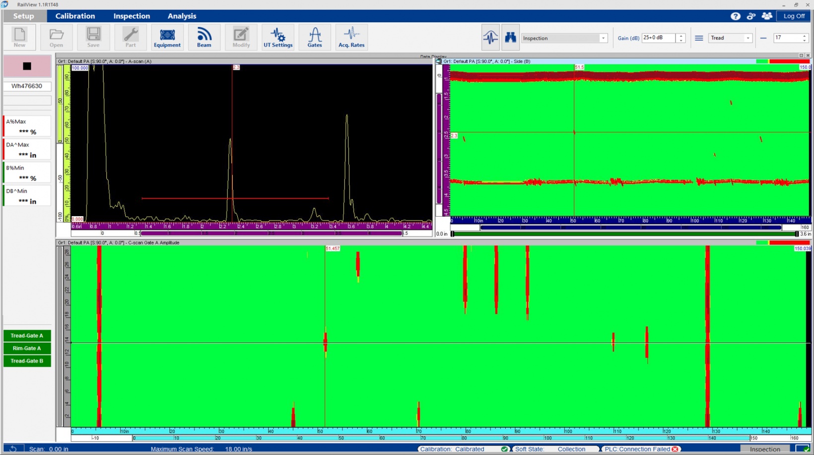Open the help question mark icon
The image size is (814, 455).
[x=735, y=16]
